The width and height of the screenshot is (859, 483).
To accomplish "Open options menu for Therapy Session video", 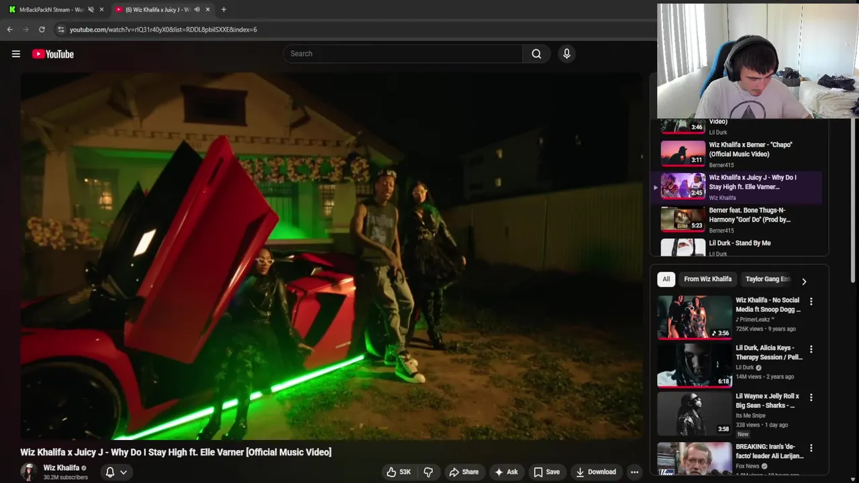I will click(x=811, y=350).
